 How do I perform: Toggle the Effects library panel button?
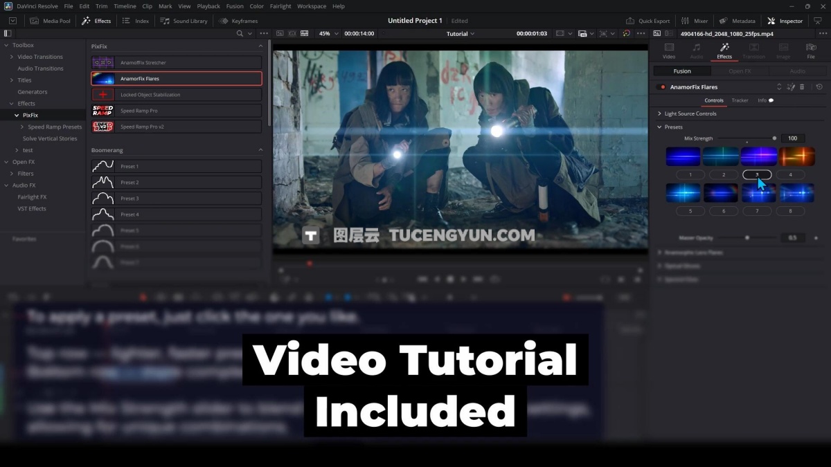(96, 21)
